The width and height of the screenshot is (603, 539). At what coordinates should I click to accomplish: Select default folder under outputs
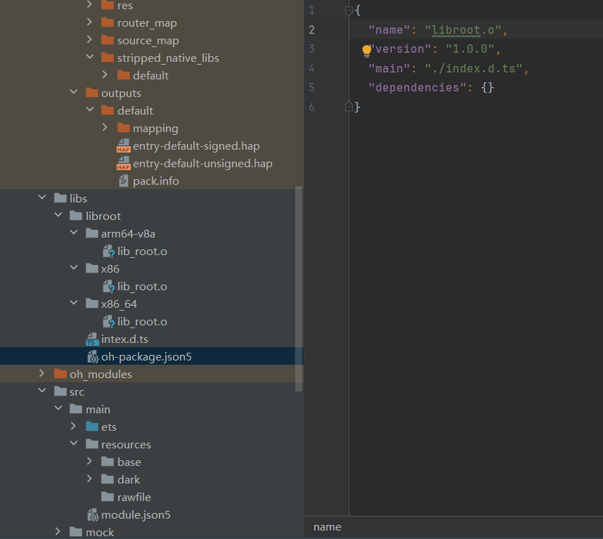(x=135, y=111)
